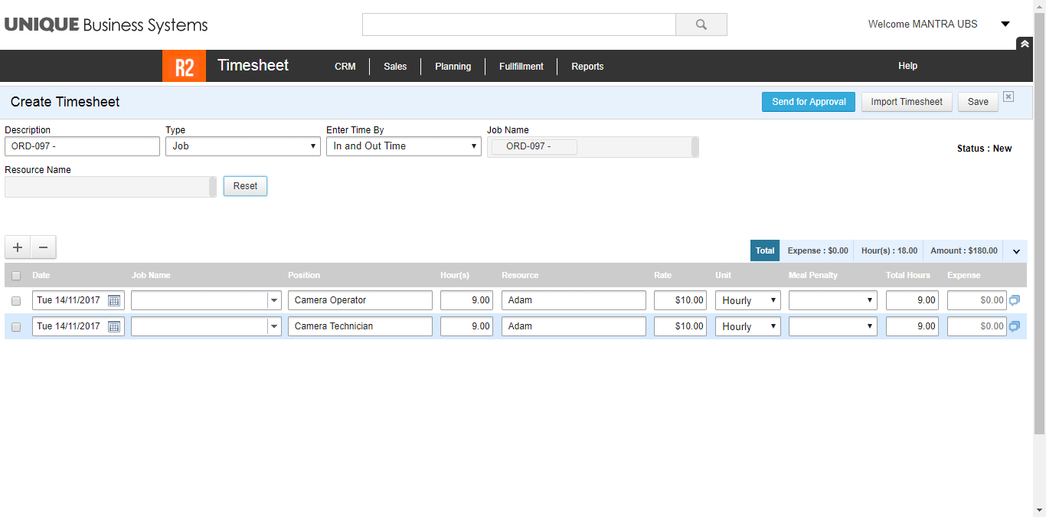Click the collapse arrows icon below the user menu
1046x517 pixels.
click(x=1025, y=44)
